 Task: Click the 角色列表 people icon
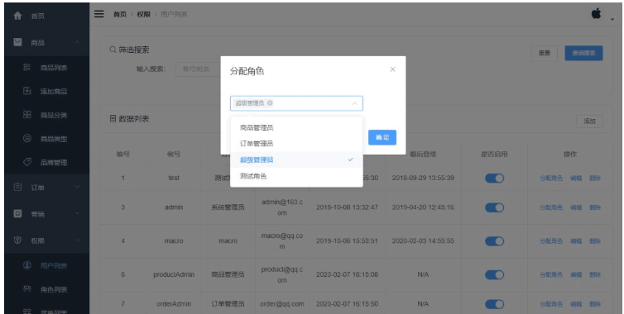27,289
